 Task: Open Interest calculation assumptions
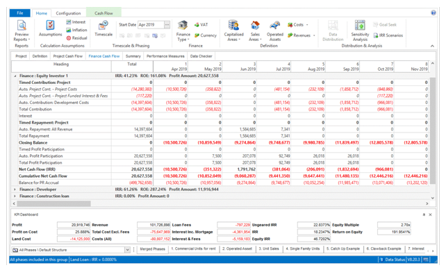[x=76, y=22]
